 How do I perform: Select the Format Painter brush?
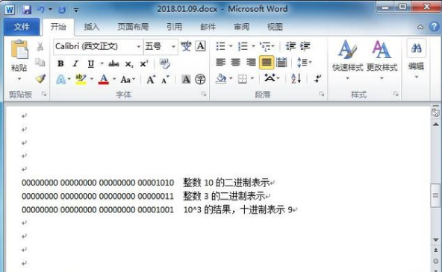(40, 78)
